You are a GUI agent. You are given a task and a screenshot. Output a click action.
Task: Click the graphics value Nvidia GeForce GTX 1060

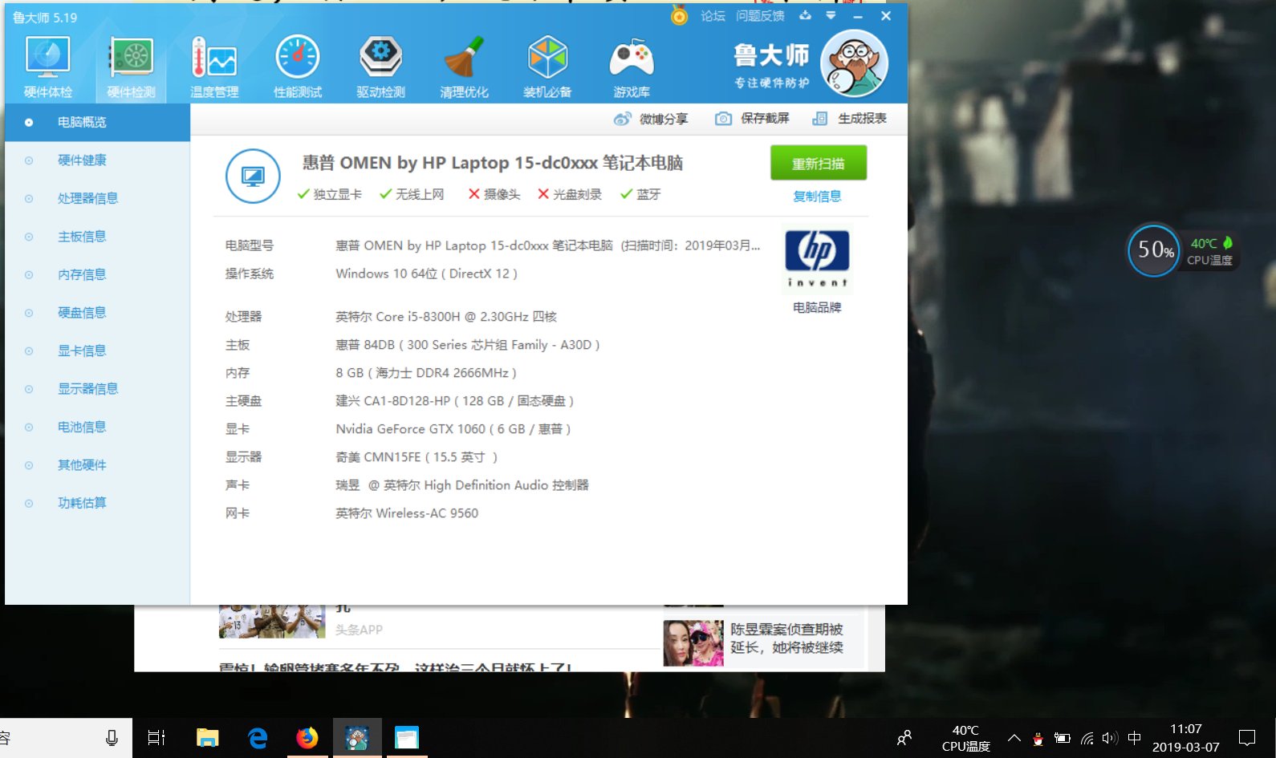point(453,429)
